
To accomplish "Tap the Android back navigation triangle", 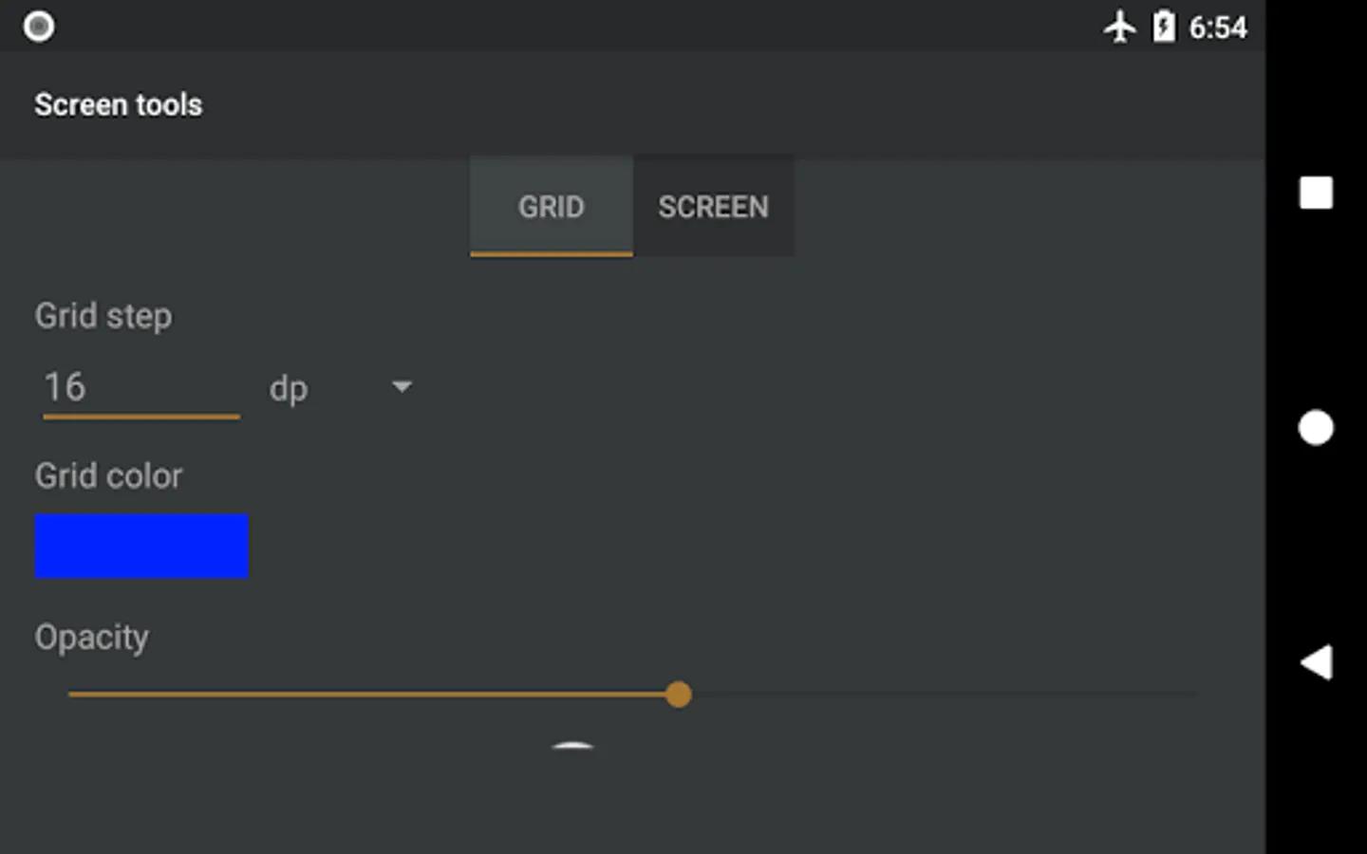I will tap(1316, 662).
